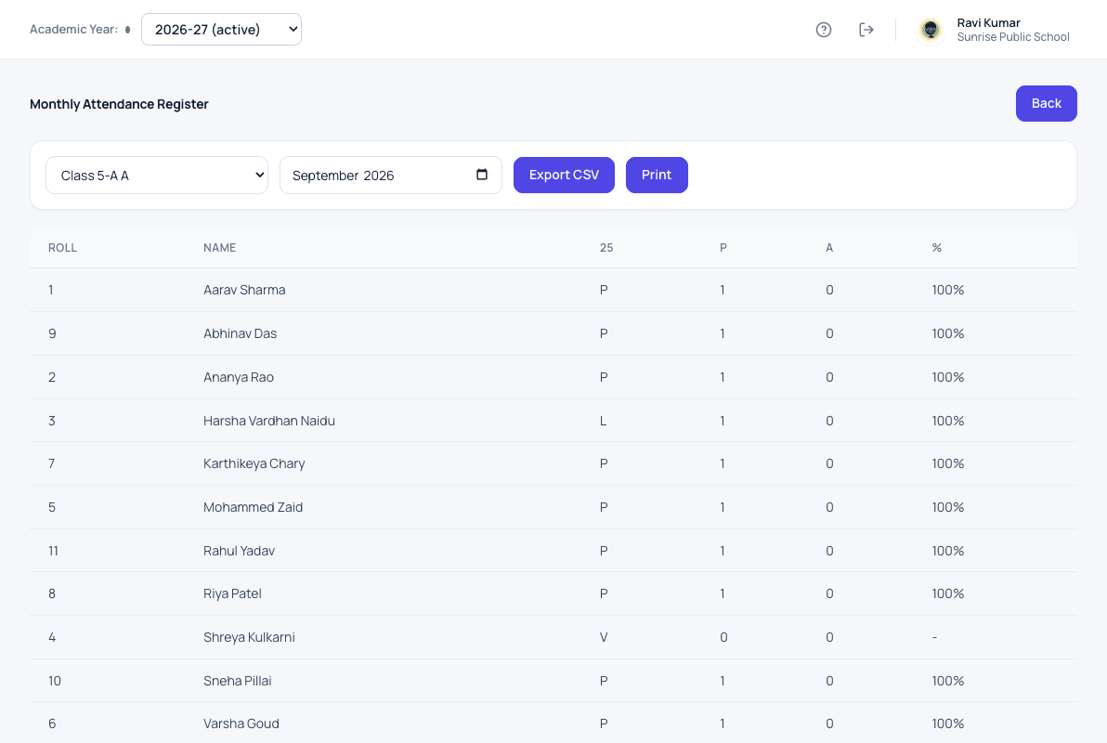The height and width of the screenshot is (743, 1107).
Task: Open Ravi Kumar's profile avatar
Action: coord(931,30)
